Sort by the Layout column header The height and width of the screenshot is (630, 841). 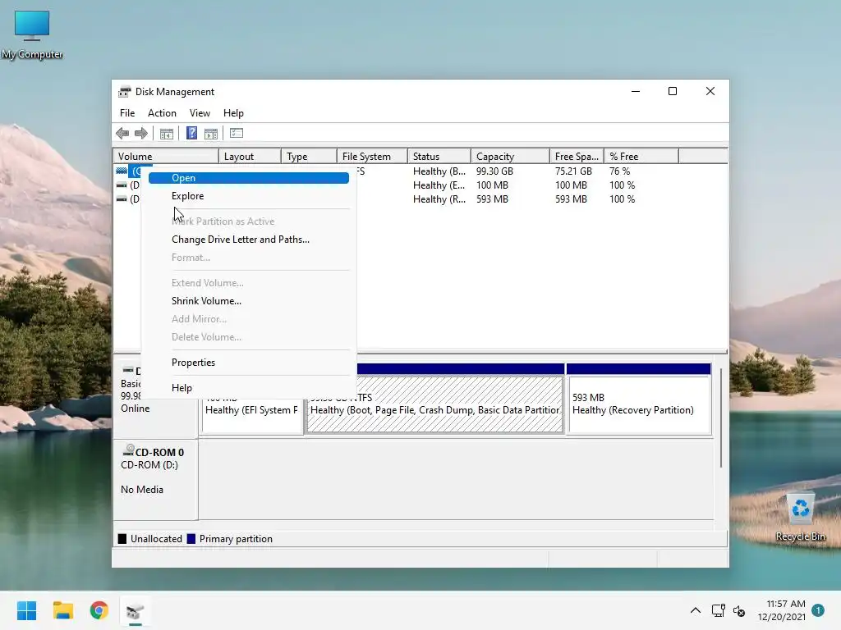250,157
